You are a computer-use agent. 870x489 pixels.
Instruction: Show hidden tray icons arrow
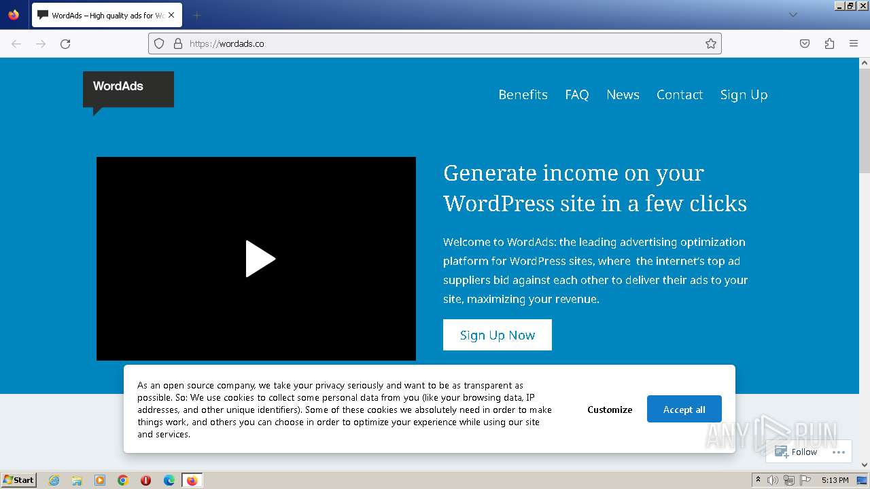(x=758, y=479)
